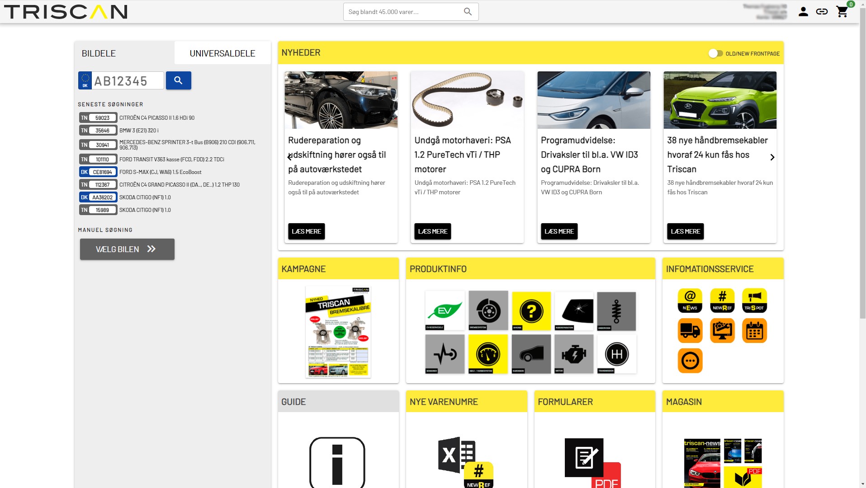Open the PDF form icon under Formularer
This screenshot has width=866, height=488.
coord(592,463)
